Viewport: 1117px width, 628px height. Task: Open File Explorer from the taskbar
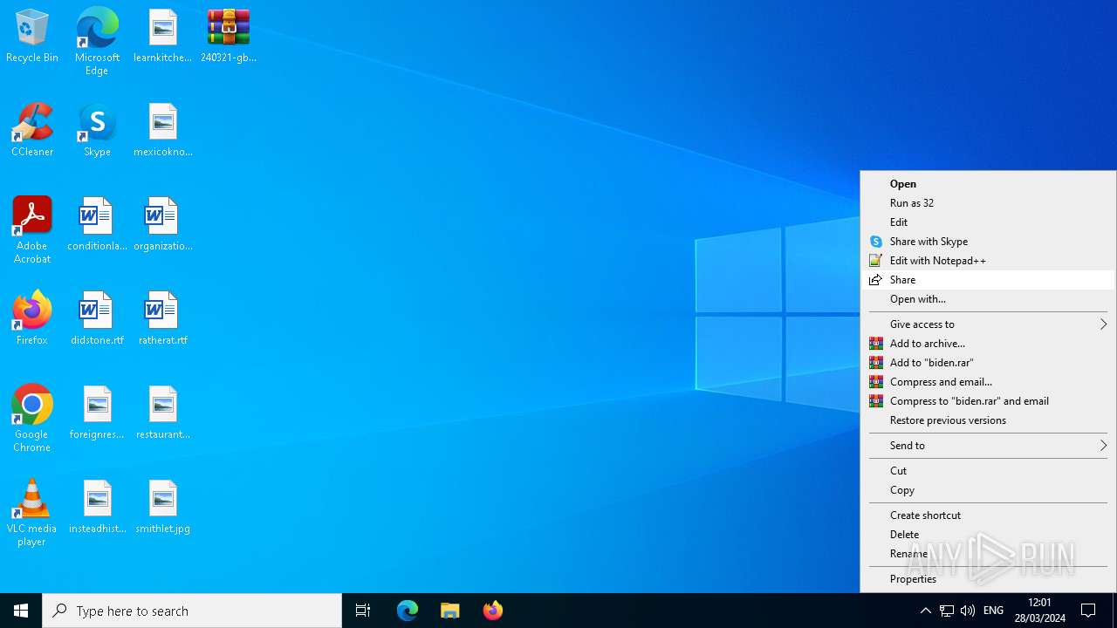(x=450, y=611)
